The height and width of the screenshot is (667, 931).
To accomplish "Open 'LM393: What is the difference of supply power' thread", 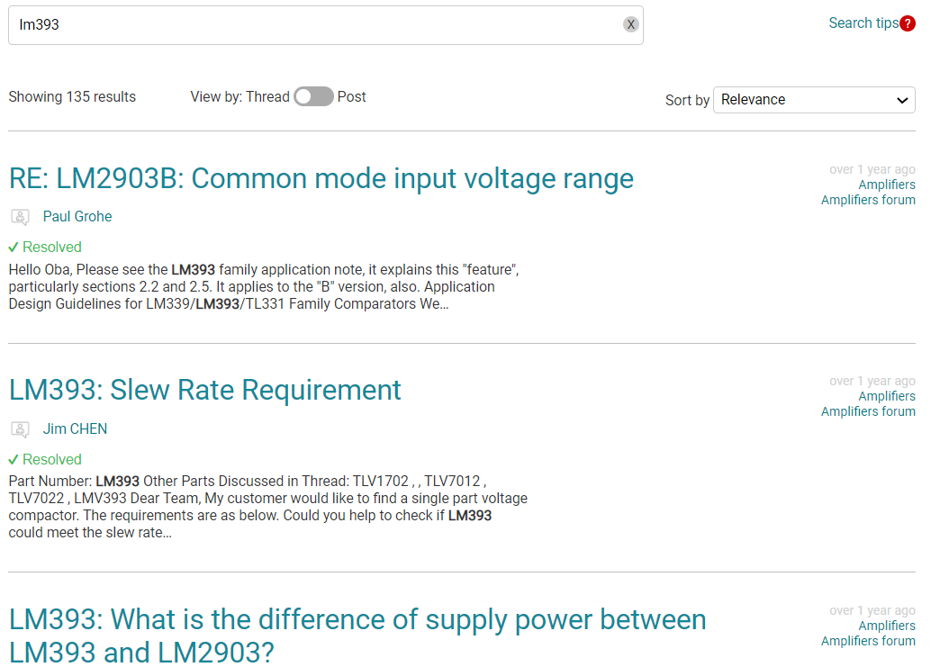I will (x=357, y=635).
